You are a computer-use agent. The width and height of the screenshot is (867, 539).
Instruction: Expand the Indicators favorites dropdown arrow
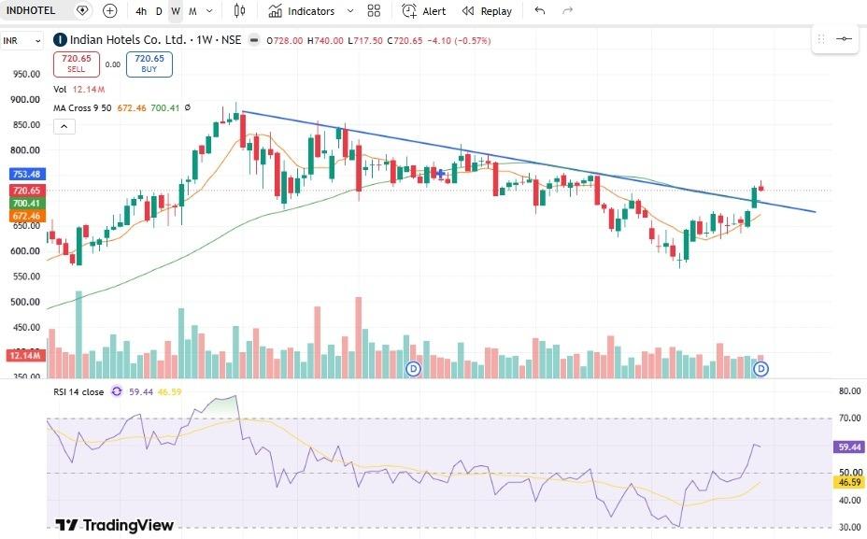(x=350, y=11)
